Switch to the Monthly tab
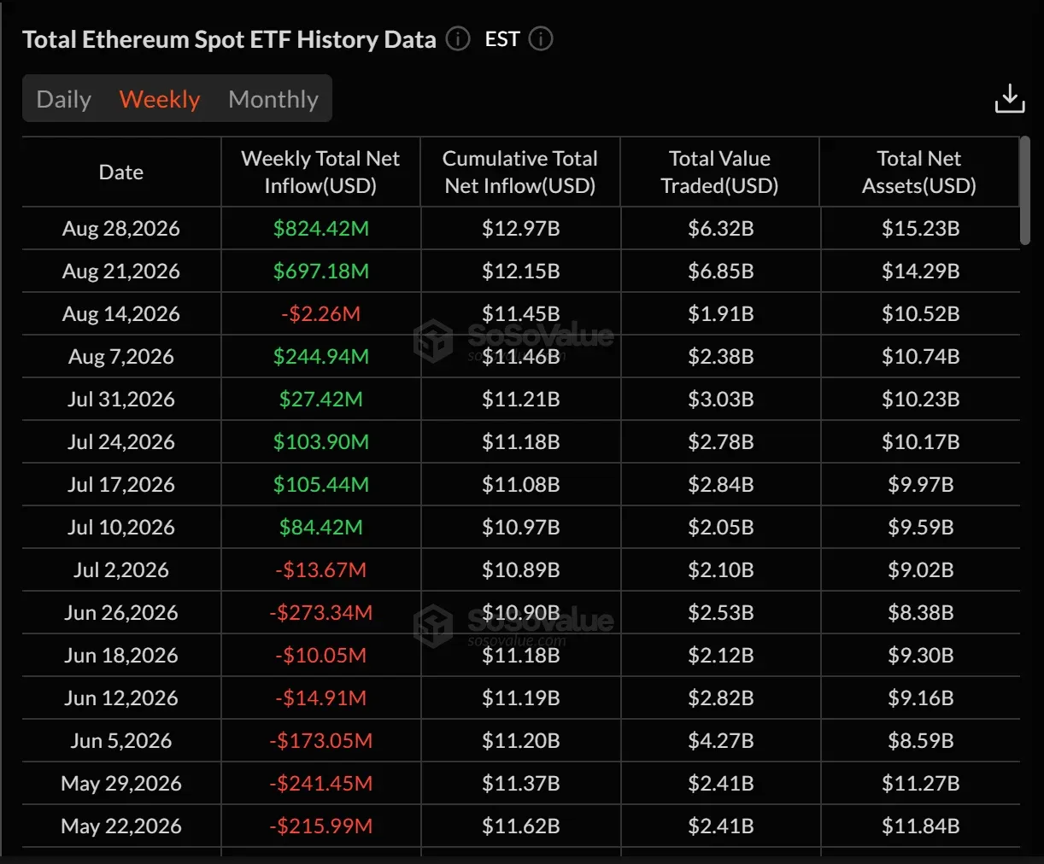This screenshot has height=864, width=1044. click(x=273, y=99)
